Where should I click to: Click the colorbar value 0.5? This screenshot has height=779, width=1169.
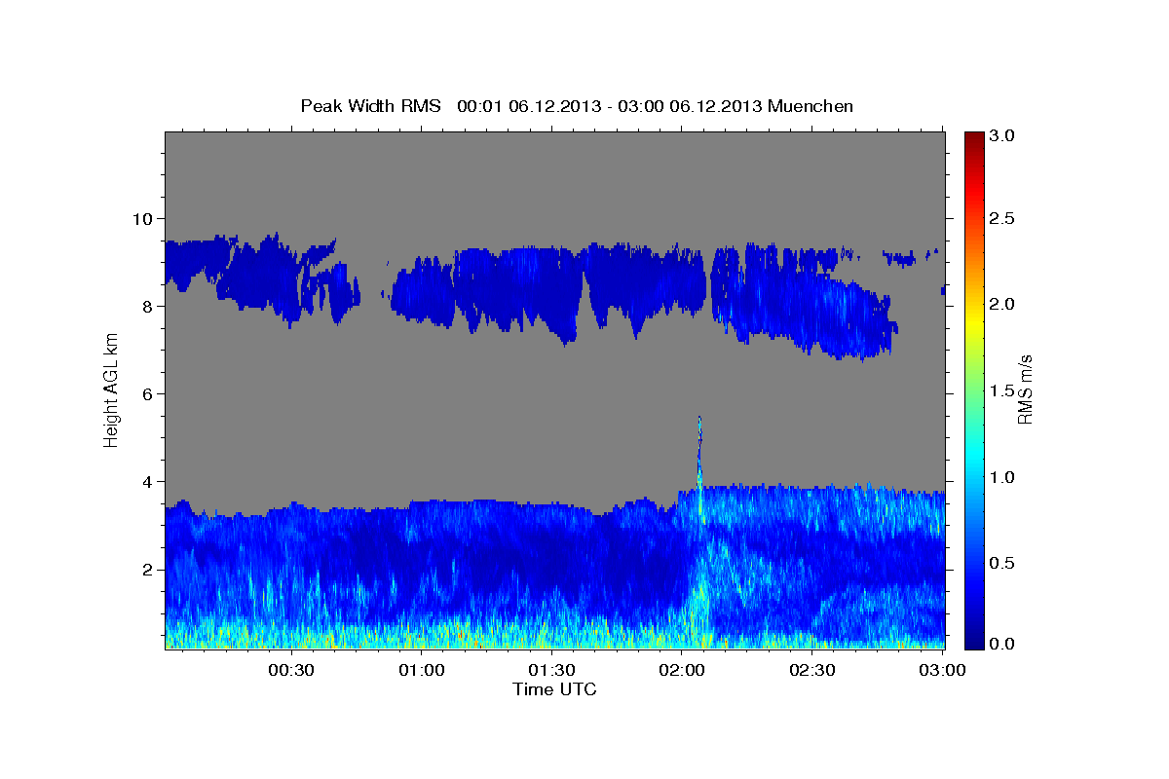coord(1002,563)
